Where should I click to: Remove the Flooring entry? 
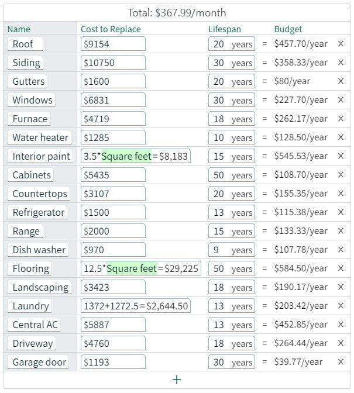pyautogui.click(x=341, y=268)
